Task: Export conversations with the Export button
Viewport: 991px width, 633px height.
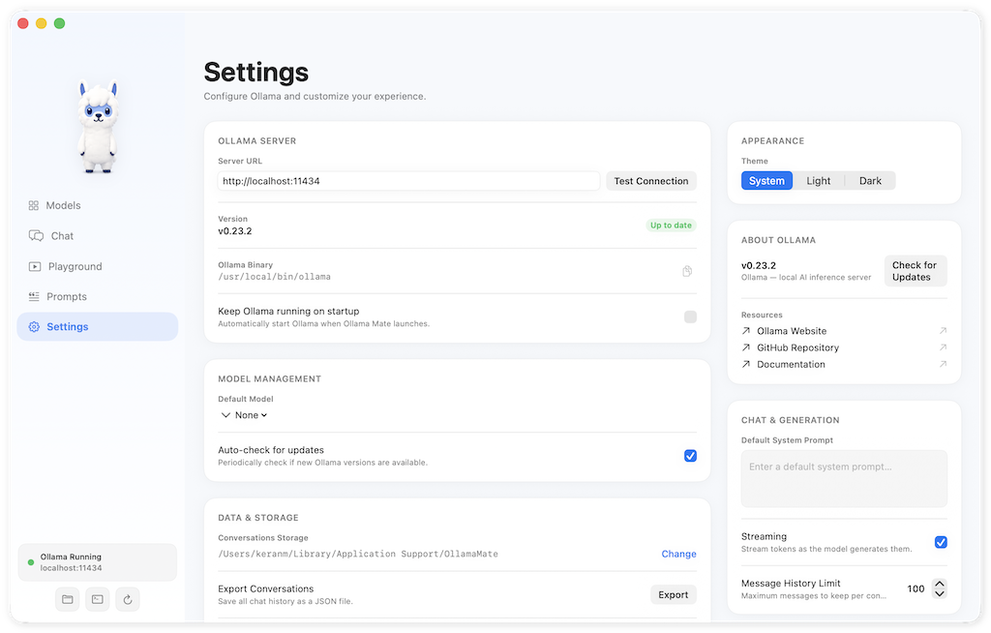Action: tap(674, 595)
